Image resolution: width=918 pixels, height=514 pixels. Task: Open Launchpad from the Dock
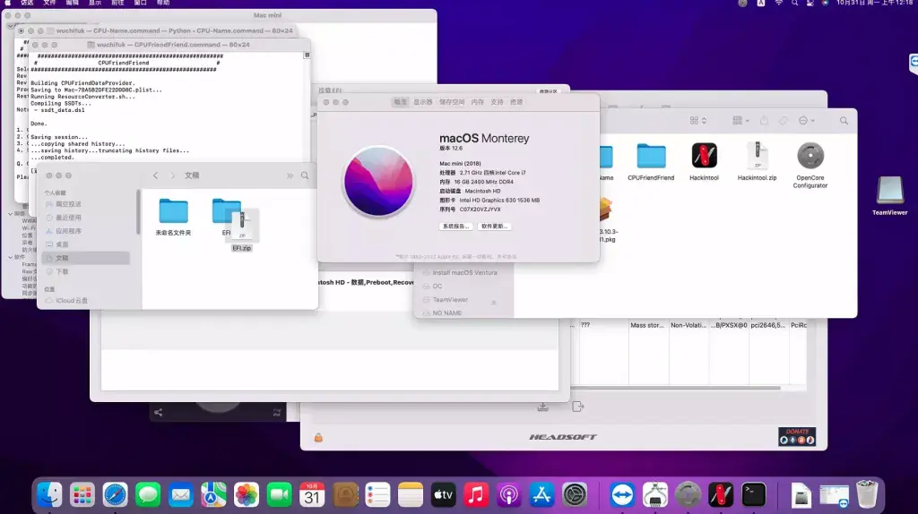(82, 495)
